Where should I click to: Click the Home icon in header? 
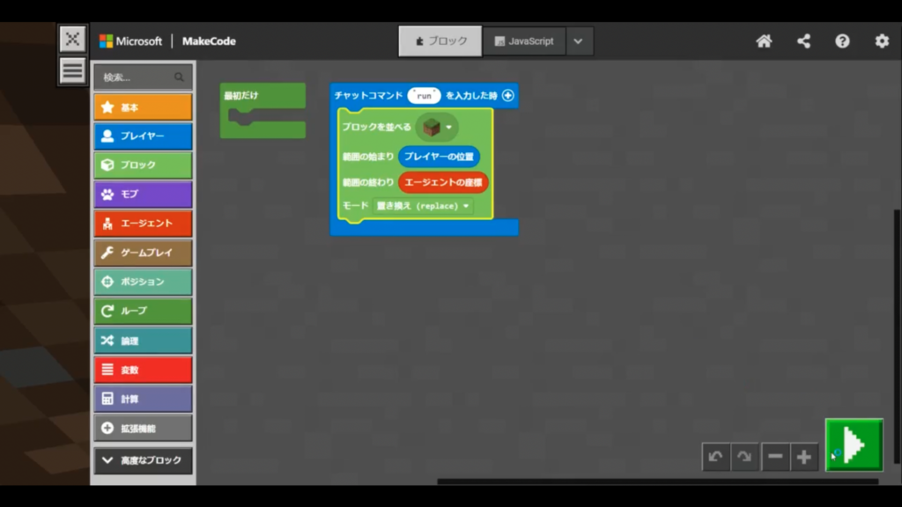tap(764, 41)
